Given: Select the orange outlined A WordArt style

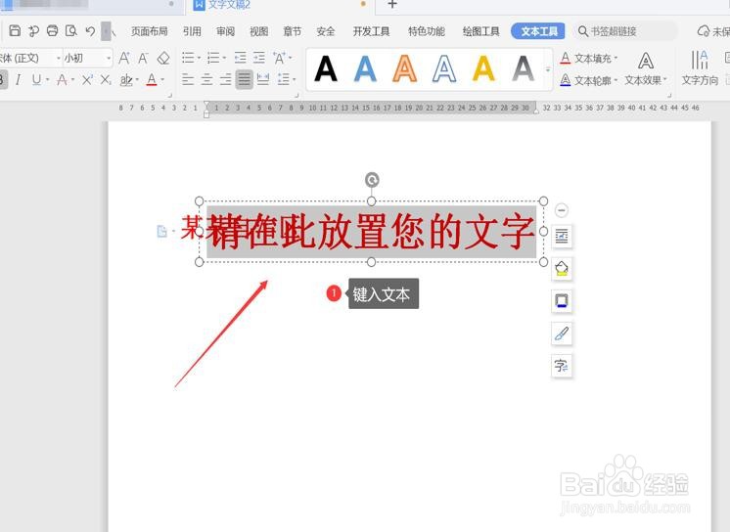Looking at the screenshot, I should (405, 68).
